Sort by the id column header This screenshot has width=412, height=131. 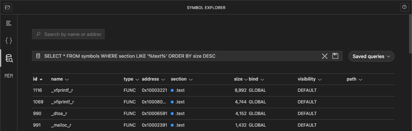37,79
